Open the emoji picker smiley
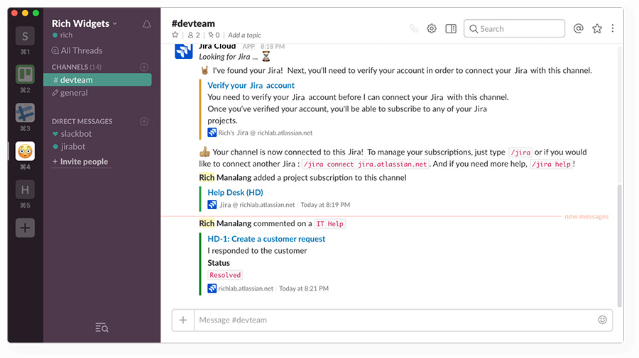The image size is (639, 358). pos(602,320)
